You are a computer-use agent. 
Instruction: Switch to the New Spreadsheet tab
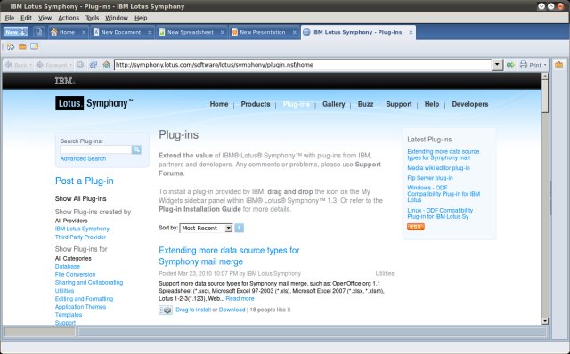(x=190, y=32)
